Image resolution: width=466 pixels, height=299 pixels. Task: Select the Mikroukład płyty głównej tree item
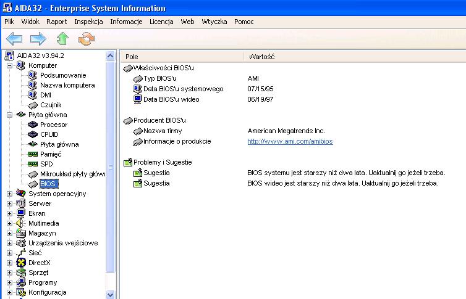click(73, 174)
